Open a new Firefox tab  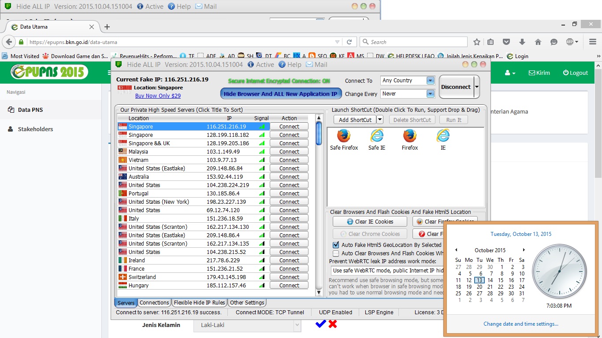coord(107,27)
